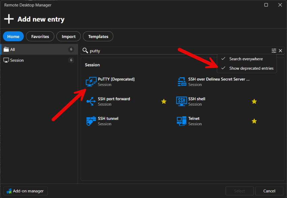Click the Telnet session icon
Screen dimensions: 287x198
point(181,121)
